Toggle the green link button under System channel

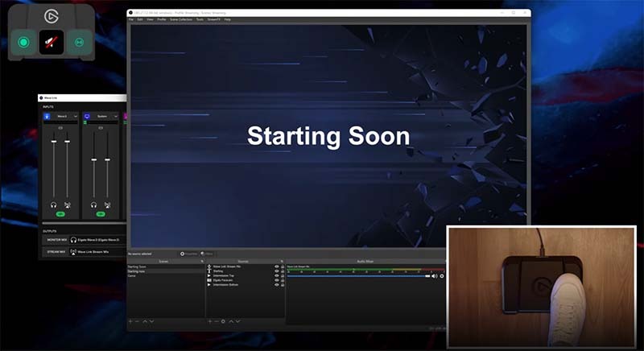point(100,214)
